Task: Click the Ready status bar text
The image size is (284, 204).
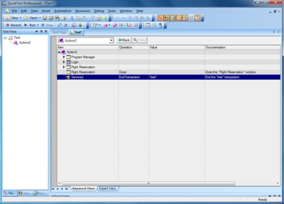Action: (x=263, y=200)
